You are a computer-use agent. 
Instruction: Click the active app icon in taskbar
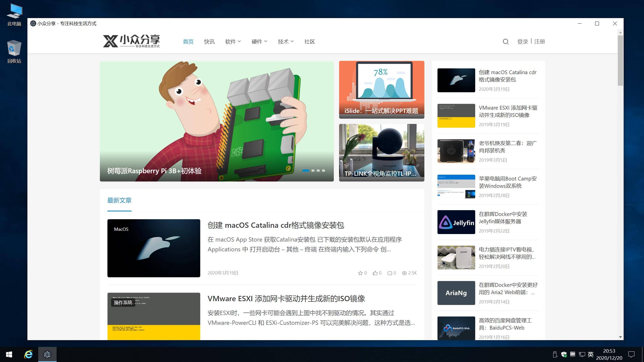(47, 354)
